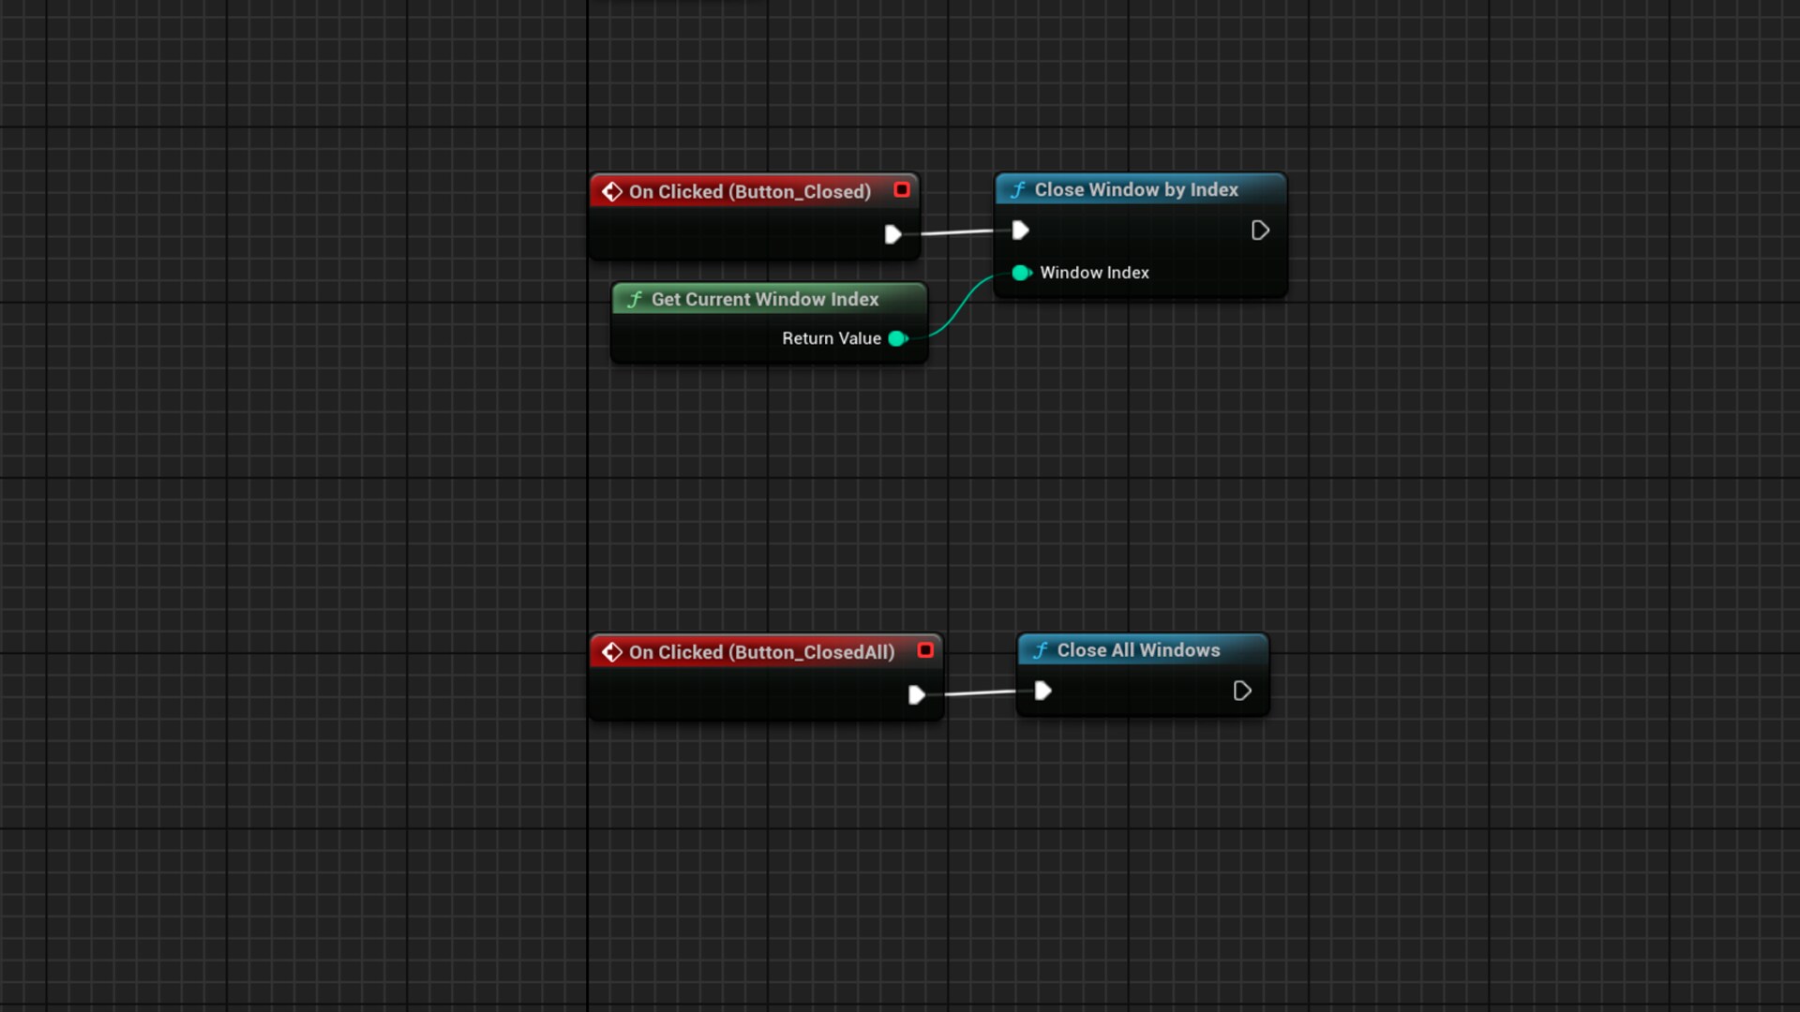Click the exec output arrow on Button_ClosedAll event
The image size is (1800, 1012).
[x=916, y=694]
